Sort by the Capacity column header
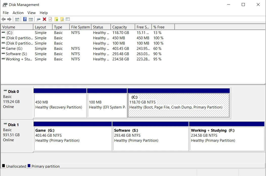The height and width of the screenshot is (176, 266). coord(123,27)
